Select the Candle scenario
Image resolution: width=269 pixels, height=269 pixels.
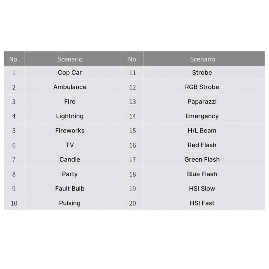70,159
